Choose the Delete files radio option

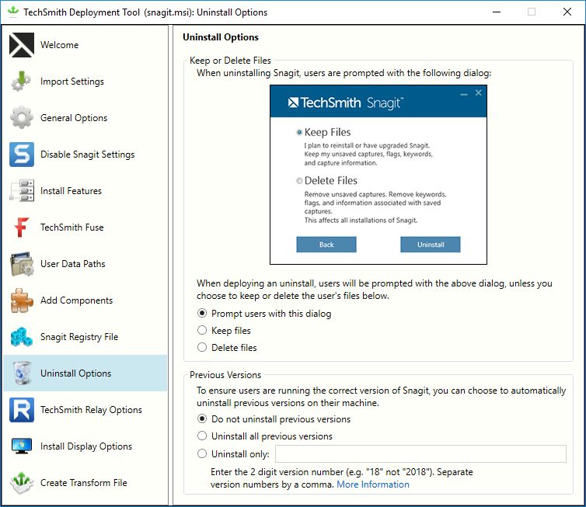pyautogui.click(x=227, y=348)
